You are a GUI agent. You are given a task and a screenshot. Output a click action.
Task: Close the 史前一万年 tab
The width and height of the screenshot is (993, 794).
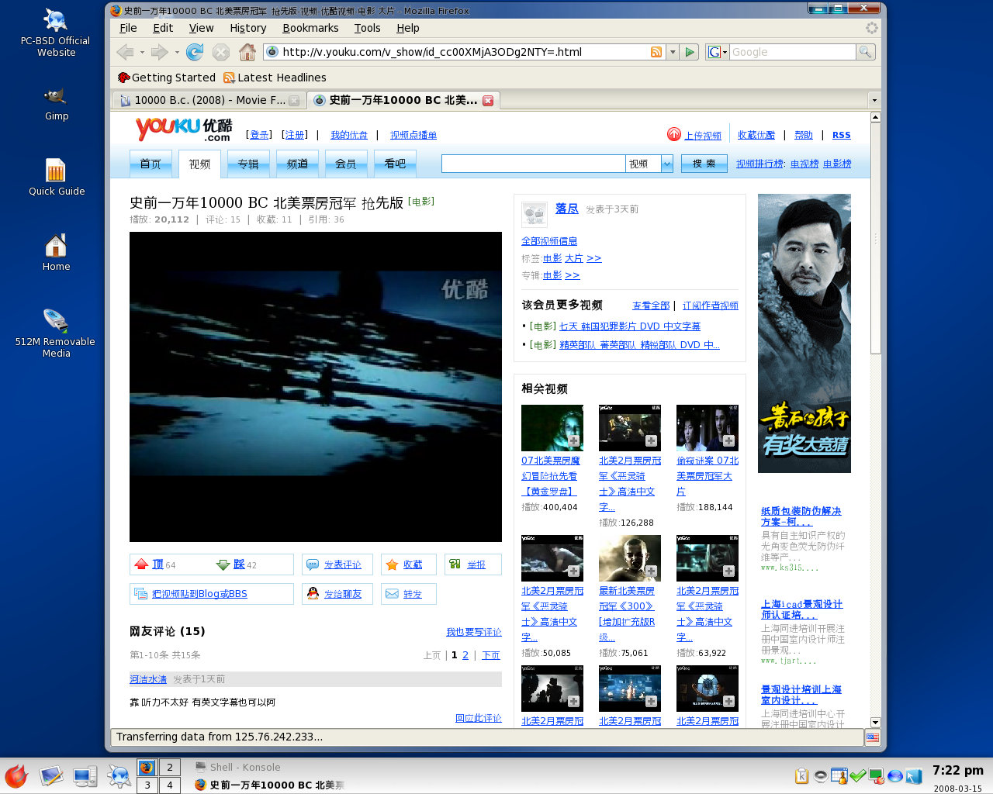[488, 101]
